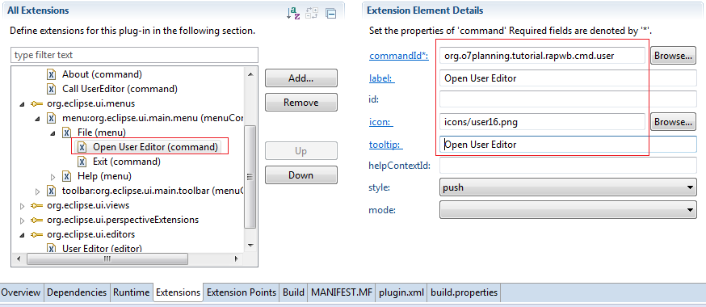Click the expand all icon in All Extensions
Screen dimensions: 706x307
coord(312,13)
